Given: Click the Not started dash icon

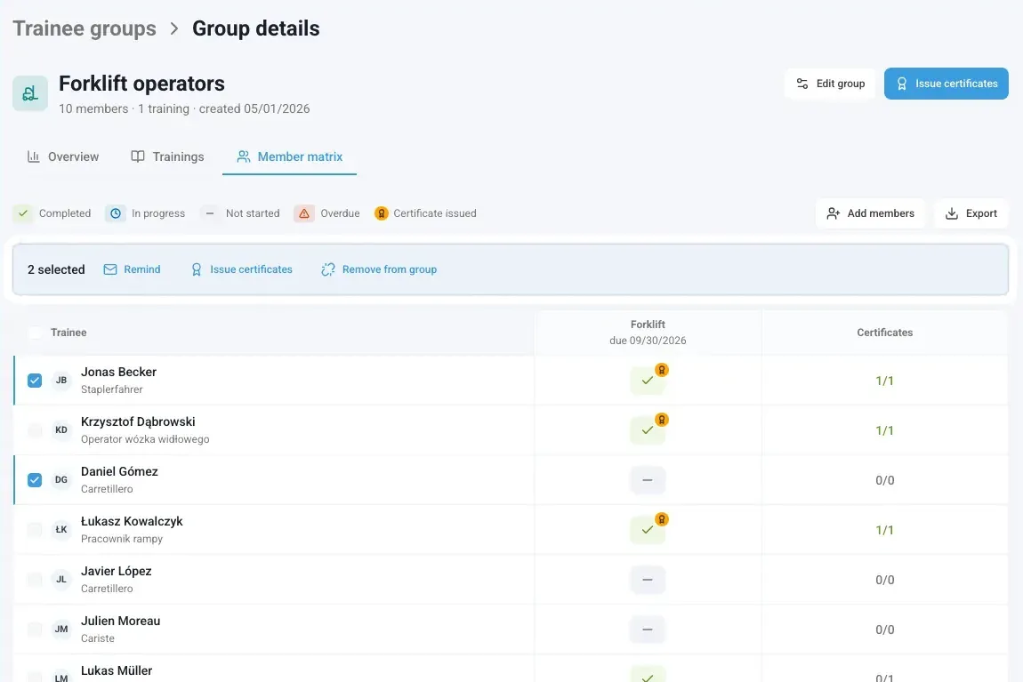Looking at the screenshot, I should (x=209, y=213).
